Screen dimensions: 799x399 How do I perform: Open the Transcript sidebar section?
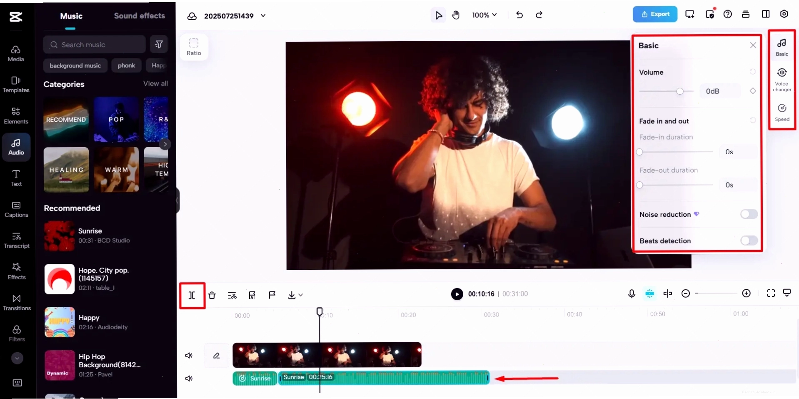[16, 241]
